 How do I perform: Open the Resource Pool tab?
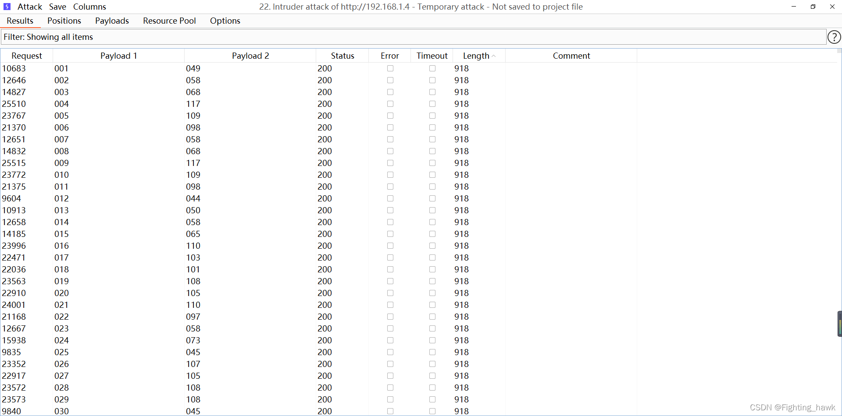pos(169,21)
